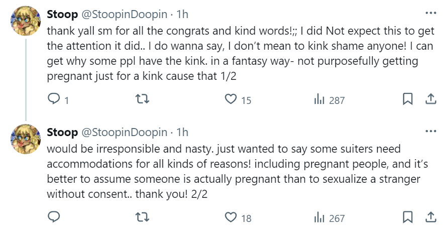Click the @StoopinDoopin handle on second tweet

tap(124, 132)
